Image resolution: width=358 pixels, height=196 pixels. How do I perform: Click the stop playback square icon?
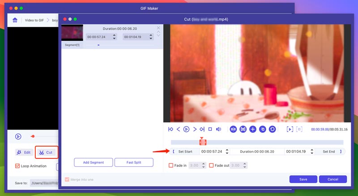[210, 129]
